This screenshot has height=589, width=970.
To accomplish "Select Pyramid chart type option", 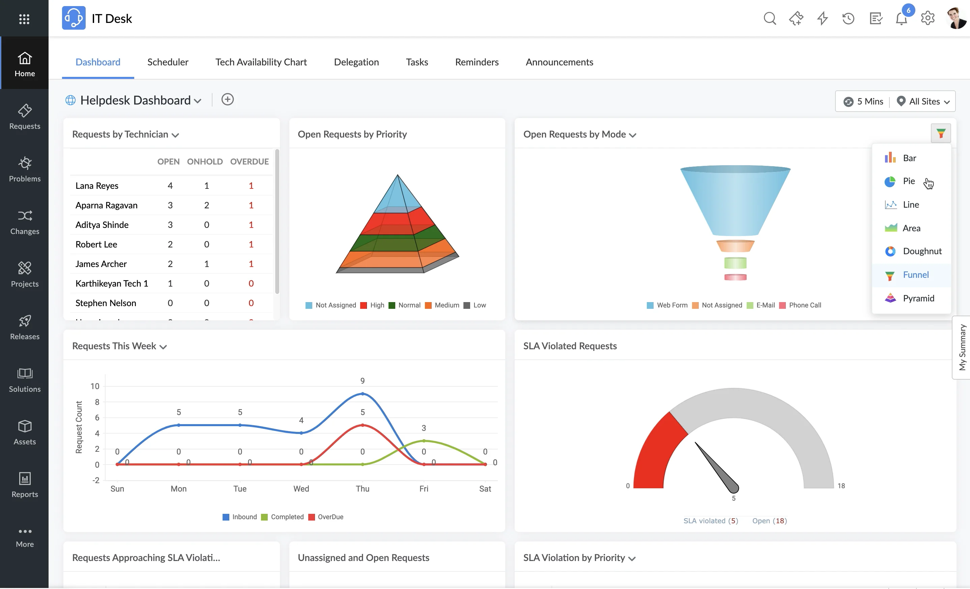I will pyautogui.click(x=917, y=298).
